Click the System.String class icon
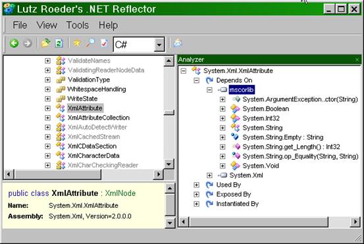This screenshot has width=364, height=244. tap(235, 128)
